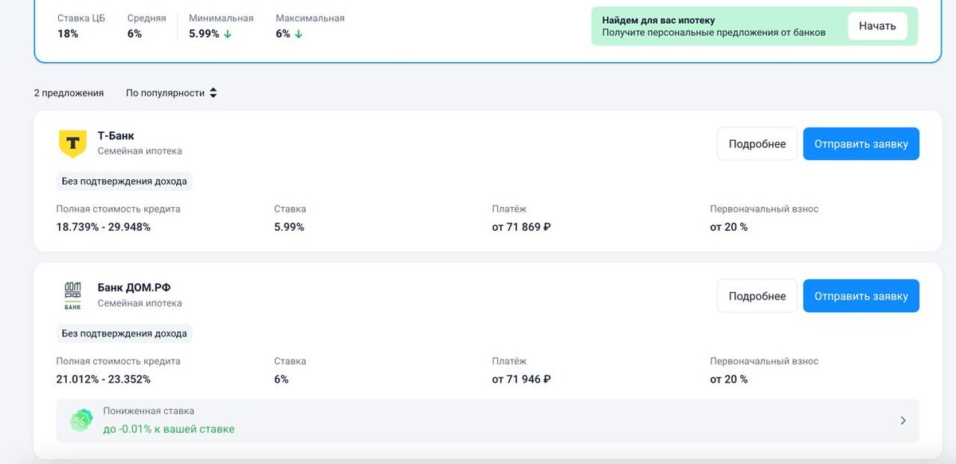Click Отправить заявку for Bank DOM.RF
The width and height of the screenshot is (956, 464).
[x=861, y=296]
